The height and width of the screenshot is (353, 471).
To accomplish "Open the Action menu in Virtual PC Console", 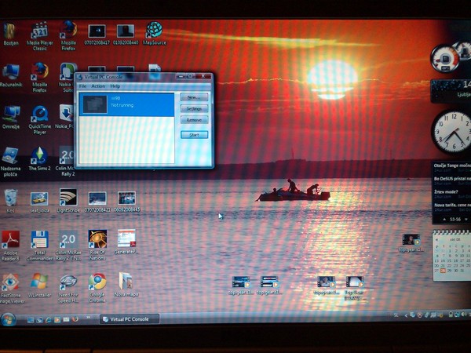I will click(x=98, y=86).
